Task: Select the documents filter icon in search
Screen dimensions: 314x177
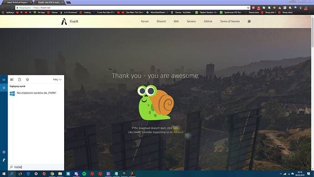Action: click(20, 80)
